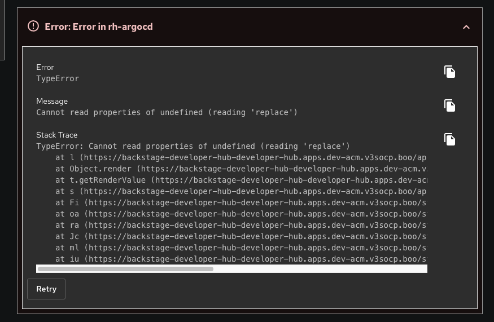This screenshot has height=322, width=494.
Task: Click the 'Cannot read properties of undefined' message
Action: (167, 112)
